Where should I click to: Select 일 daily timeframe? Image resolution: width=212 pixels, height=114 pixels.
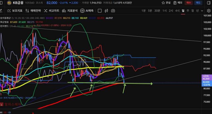tap(183, 11)
